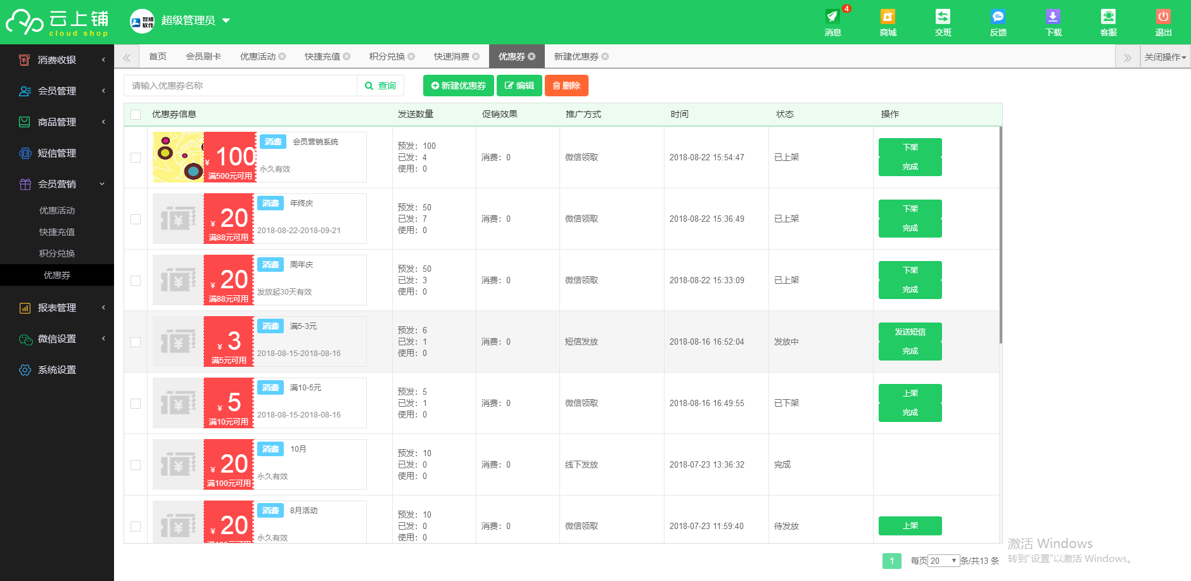Click the coupon name search field
Viewport: 1191px width, 581px height.
[x=241, y=86]
